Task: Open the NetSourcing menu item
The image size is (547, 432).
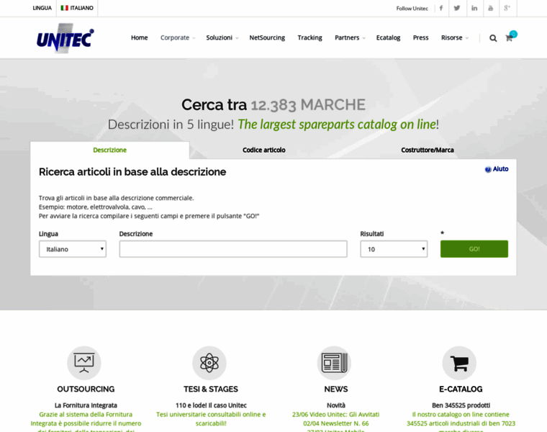Action: point(267,37)
